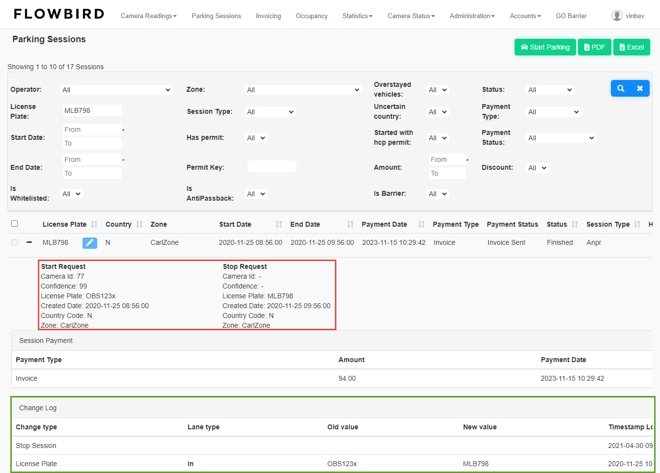Open the Zone filter dropdown
Screen dimensions: 660x473
coord(303,90)
